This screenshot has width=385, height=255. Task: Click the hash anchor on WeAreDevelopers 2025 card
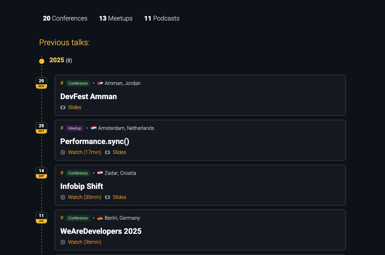click(x=62, y=218)
